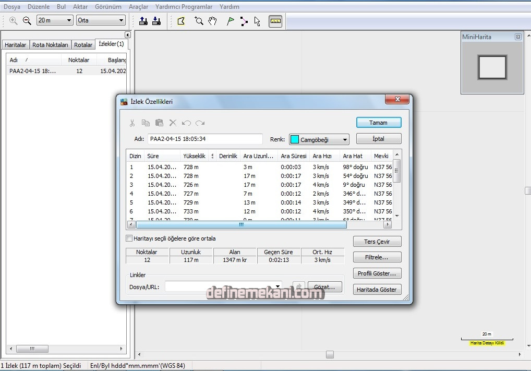Click the Profili Göster button
This screenshot has height=371, width=531.
point(378,273)
